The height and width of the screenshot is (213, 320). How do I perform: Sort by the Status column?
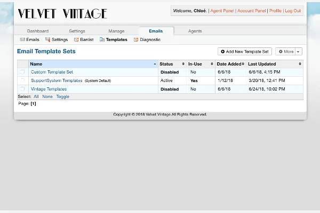point(172,64)
